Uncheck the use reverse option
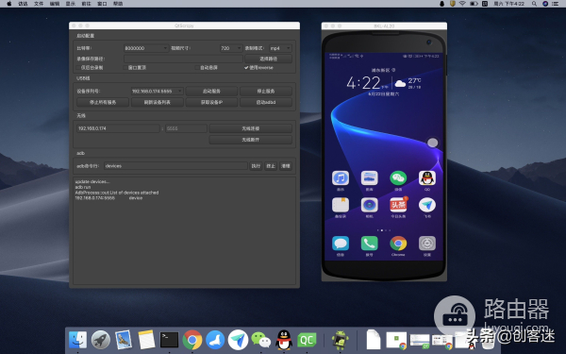The width and height of the screenshot is (566, 354). pos(246,68)
